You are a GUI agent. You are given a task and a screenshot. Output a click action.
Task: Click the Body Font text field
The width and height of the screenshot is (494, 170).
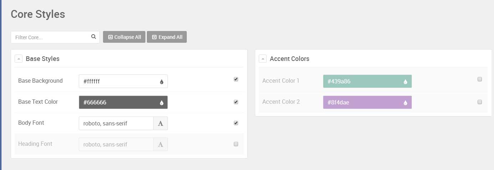coord(116,123)
